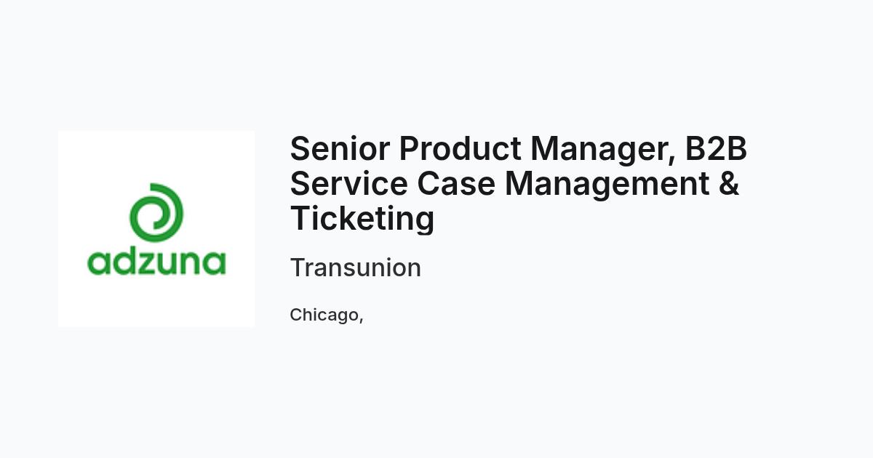Click the white area below adzuna wordmark
The height and width of the screenshot is (458, 873).
[156, 302]
